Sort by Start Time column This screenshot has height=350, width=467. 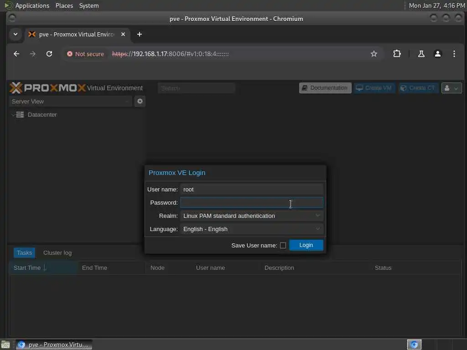click(x=43, y=268)
